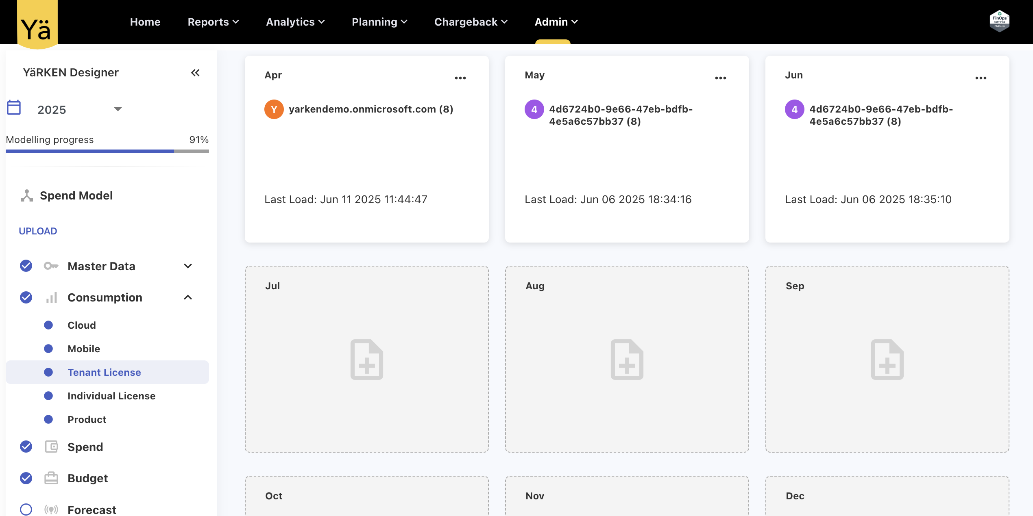Open the Reports menu
The height and width of the screenshot is (516, 1033).
pyautogui.click(x=213, y=22)
